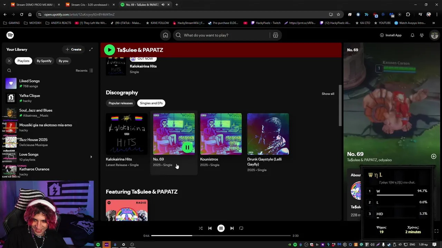Open HackyPixelz - Twitch bookmark

pos(266,23)
